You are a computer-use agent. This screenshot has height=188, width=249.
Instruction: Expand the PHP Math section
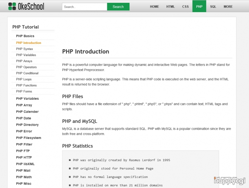pos(24,177)
